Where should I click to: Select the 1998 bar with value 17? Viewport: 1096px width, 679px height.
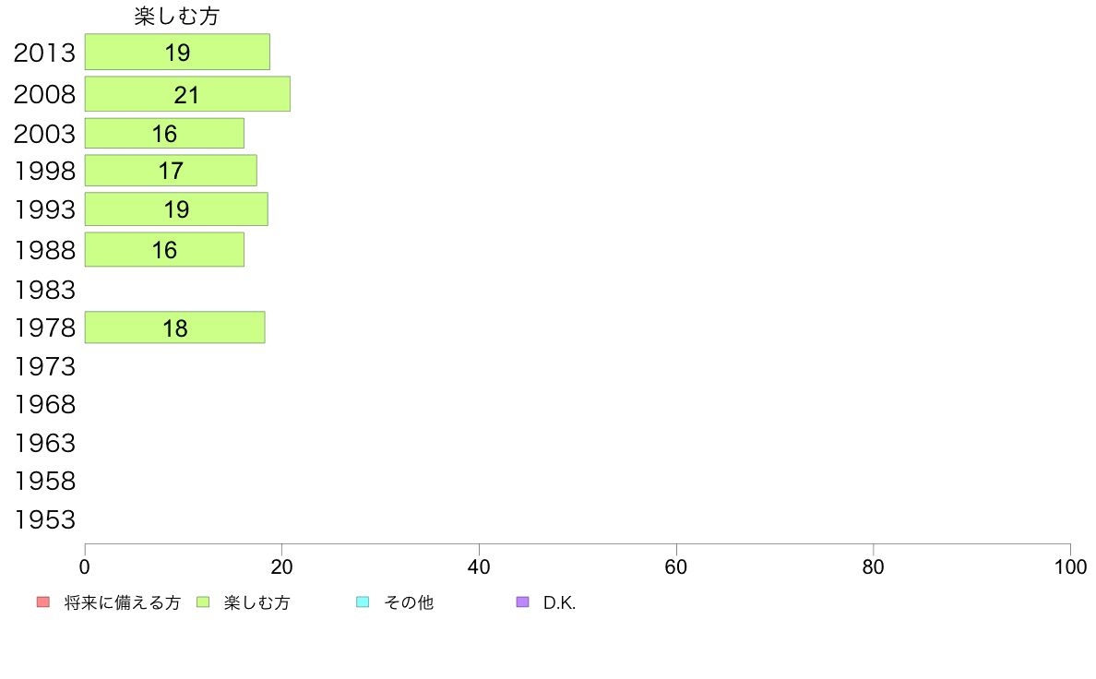[171, 171]
